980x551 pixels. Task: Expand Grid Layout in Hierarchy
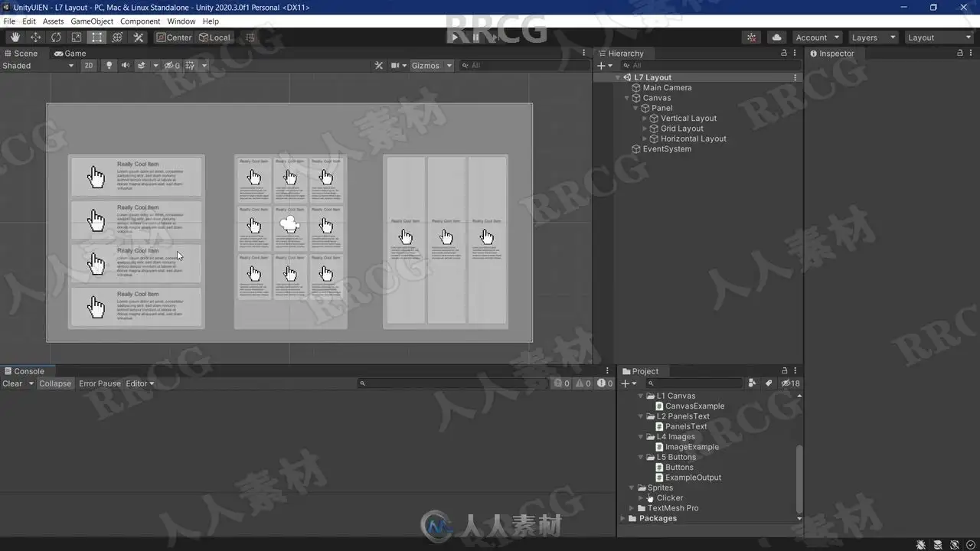[x=645, y=129]
